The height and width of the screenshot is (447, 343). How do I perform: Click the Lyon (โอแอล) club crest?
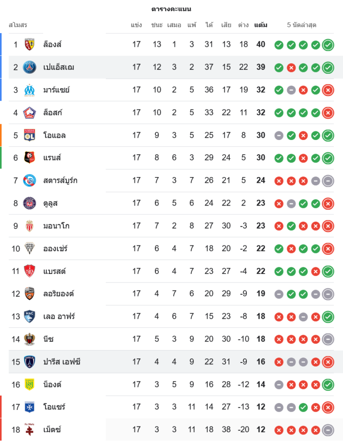point(29,135)
